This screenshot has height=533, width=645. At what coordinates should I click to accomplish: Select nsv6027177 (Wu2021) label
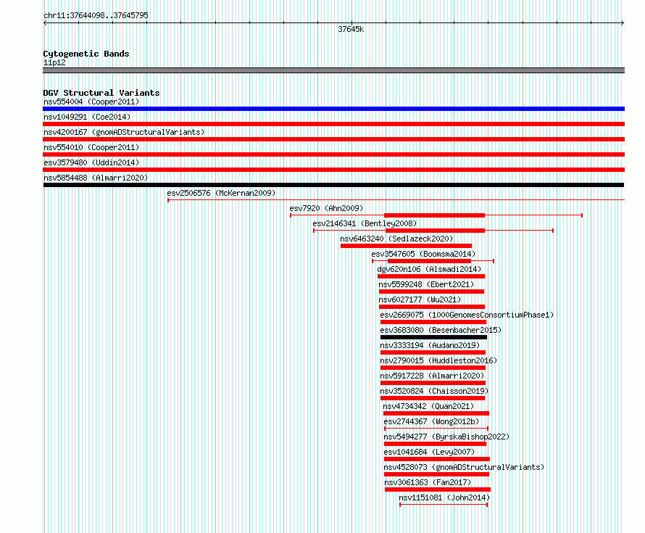[420, 299]
